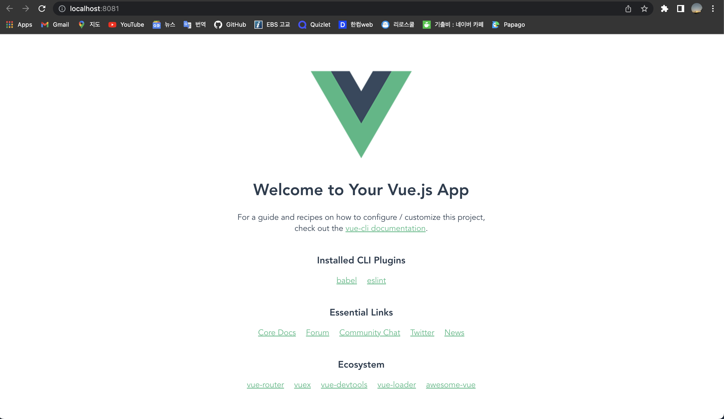Share this page icon in address bar
This screenshot has width=724, height=419.
point(628,9)
